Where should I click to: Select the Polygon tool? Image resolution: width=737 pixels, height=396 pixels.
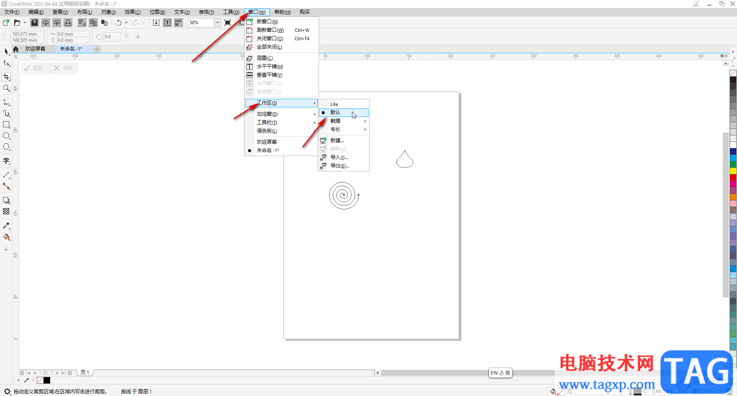click(x=6, y=147)
